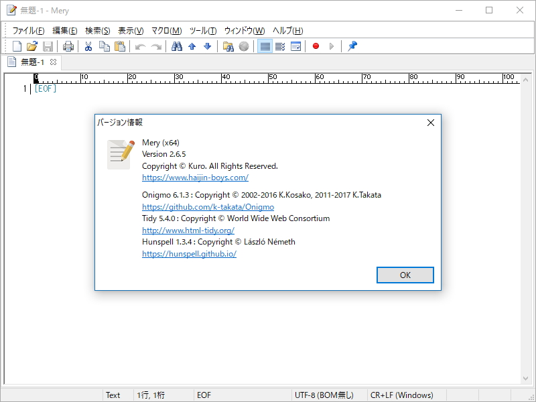The image size is (536, 402).
Task: Open the 表示(V) menu
Action: coord(131,31)
